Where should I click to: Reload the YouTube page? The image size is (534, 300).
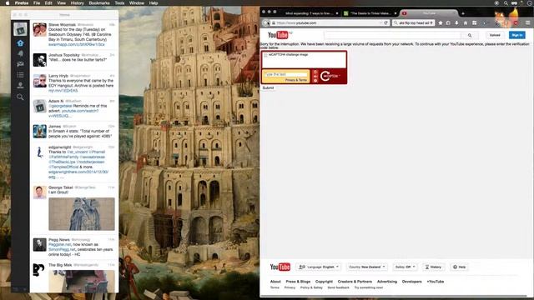click(x=385, y=22)
